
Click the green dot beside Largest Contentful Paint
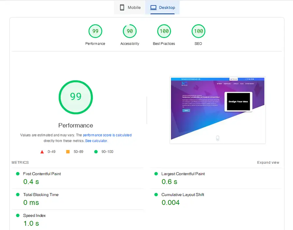tap(156, 174)
